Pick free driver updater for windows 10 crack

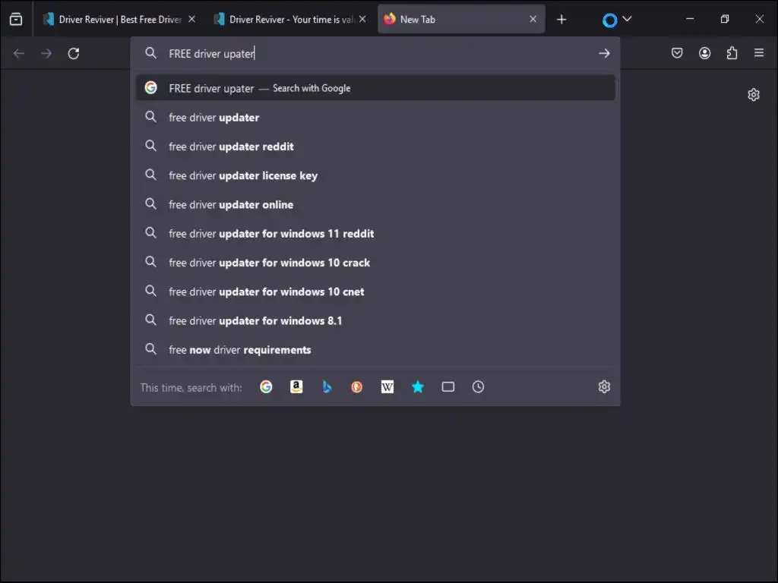375,263
